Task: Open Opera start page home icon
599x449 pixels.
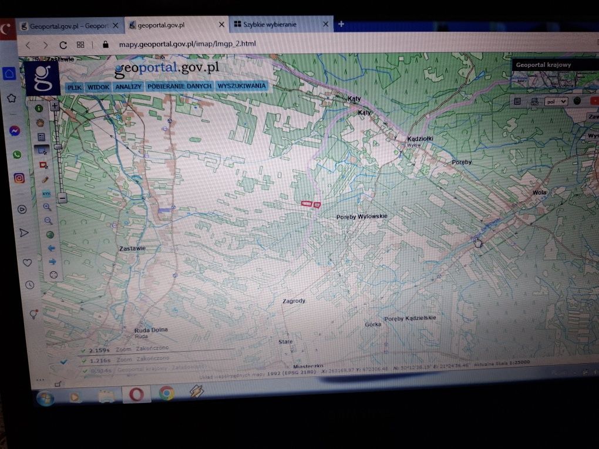Action: click(x=9, y=73)
